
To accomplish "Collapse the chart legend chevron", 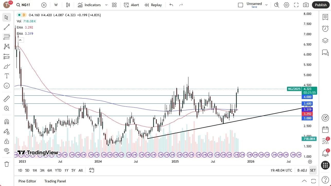I will 20,40.
